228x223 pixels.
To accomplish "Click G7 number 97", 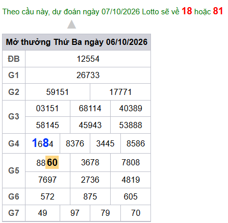I will click(75, 213).
